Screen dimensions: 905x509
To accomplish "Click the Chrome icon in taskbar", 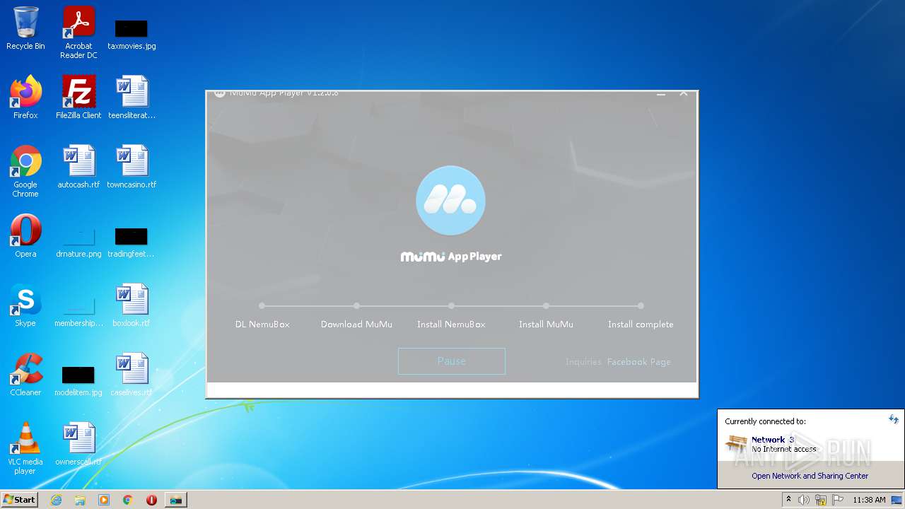I will coord(128,500).
